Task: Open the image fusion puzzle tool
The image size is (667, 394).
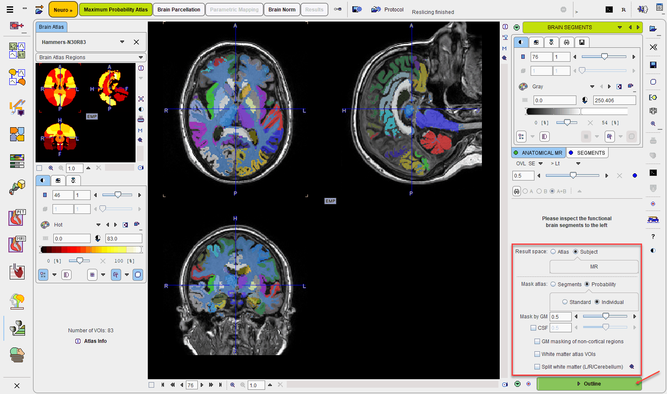Action: point(17,134)
